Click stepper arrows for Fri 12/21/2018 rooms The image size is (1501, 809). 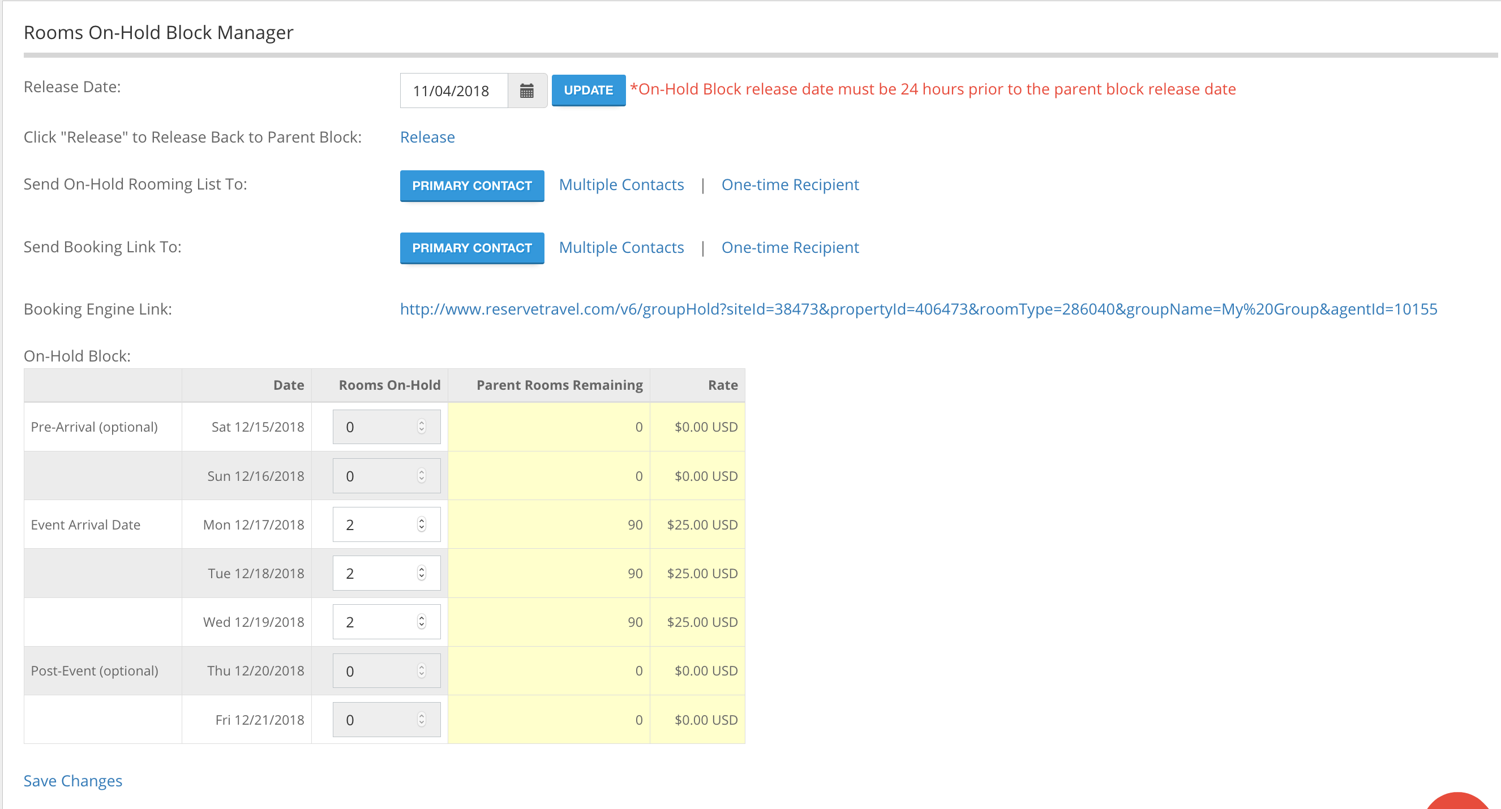(421, 720)
